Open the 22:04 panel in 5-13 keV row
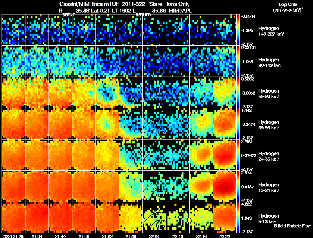The height and width of the screenshot is (238, 313). [154, 217]
